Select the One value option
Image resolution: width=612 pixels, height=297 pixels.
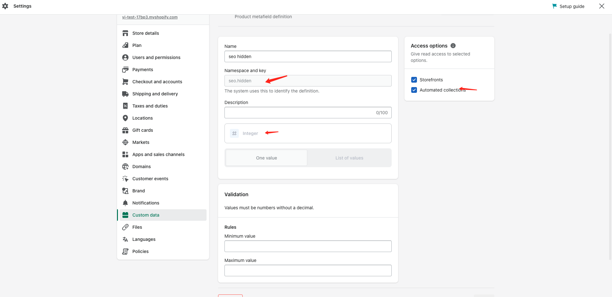[x=266, y=158]
